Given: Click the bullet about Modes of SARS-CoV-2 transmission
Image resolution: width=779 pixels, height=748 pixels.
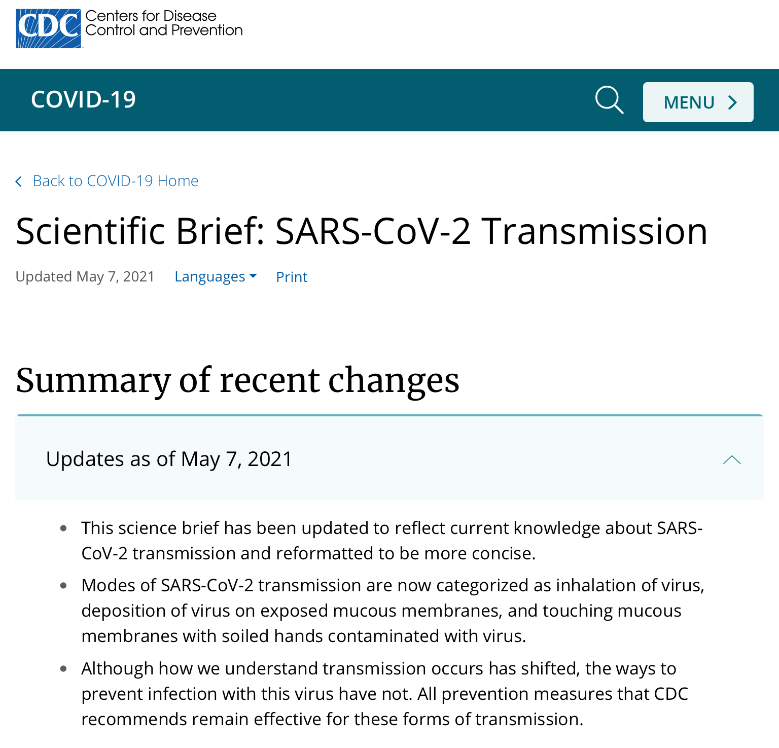Looking at the screenshot, I should [x=393, y=611].
